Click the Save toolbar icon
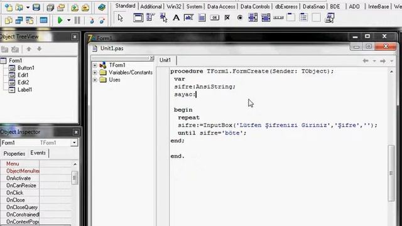Image resolution: width=402 pixels, height=226 pixels. pos(36,8)
